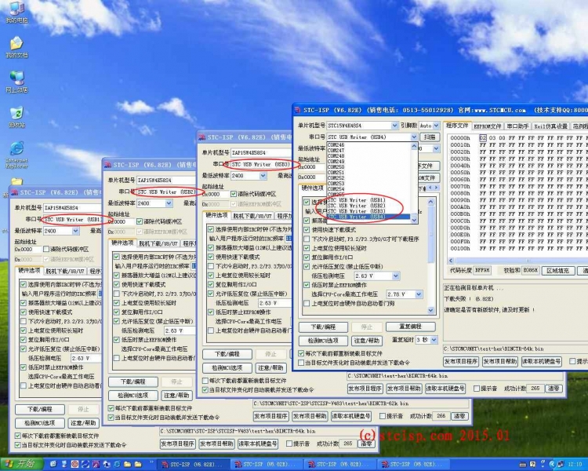The width and height of the screenshot is (588, 471).
Task: Open 脱机下载/U8/U7 tab in USB1 window
Action: coord(65,271)
